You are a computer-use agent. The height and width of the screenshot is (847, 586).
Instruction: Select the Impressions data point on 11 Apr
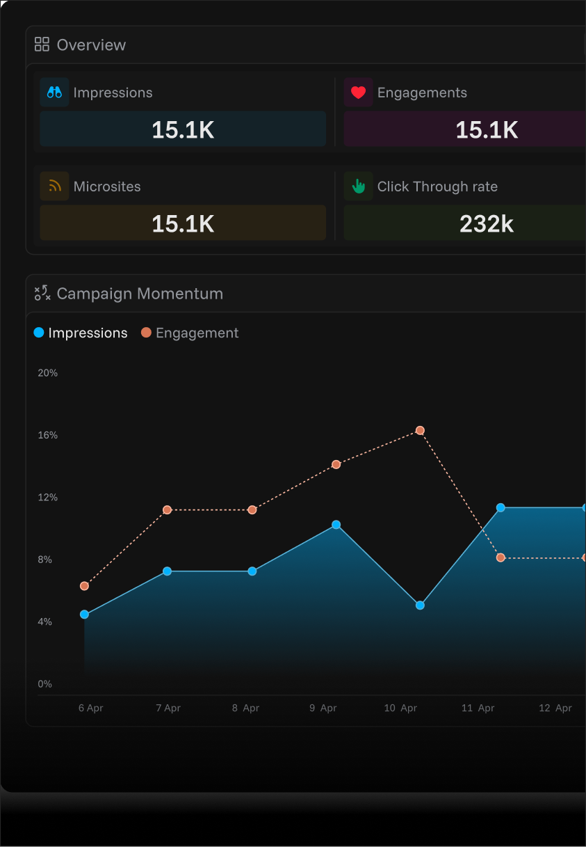[500, 508]
